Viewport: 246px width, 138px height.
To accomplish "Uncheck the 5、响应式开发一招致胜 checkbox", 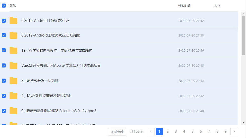I will tap(4, 81).
